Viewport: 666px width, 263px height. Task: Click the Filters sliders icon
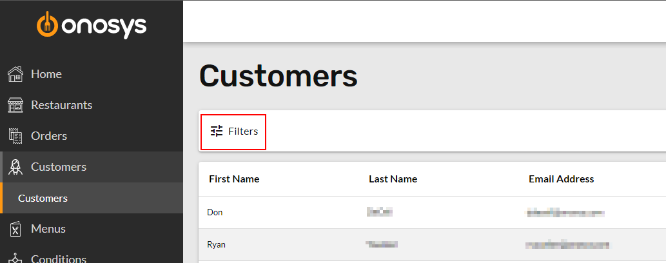(x=217, y=131)
